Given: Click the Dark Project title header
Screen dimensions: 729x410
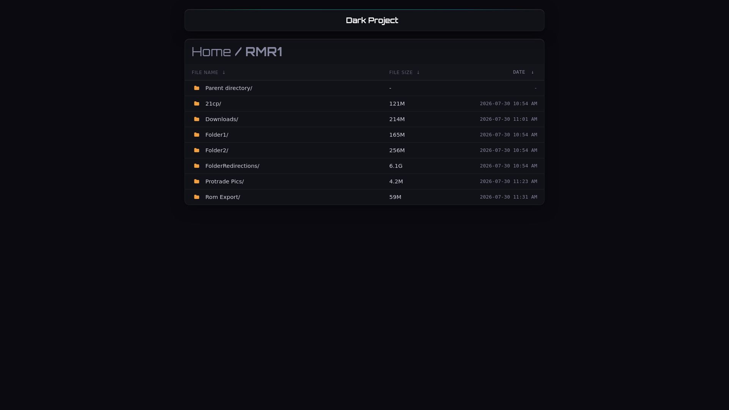Looking at the screenshot, I should 372,20.
